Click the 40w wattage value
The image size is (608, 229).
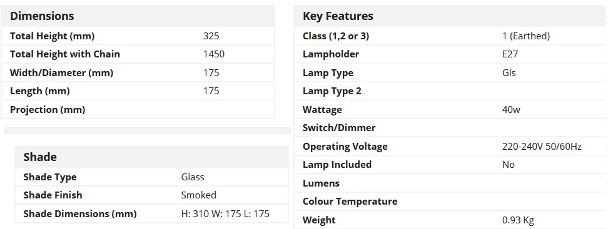point(511,109)
